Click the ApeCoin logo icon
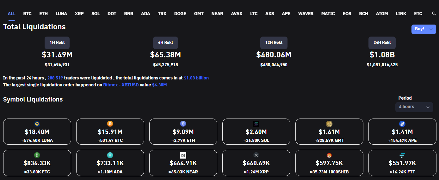This screenshot has height=180, width=439. coord(402,124)
